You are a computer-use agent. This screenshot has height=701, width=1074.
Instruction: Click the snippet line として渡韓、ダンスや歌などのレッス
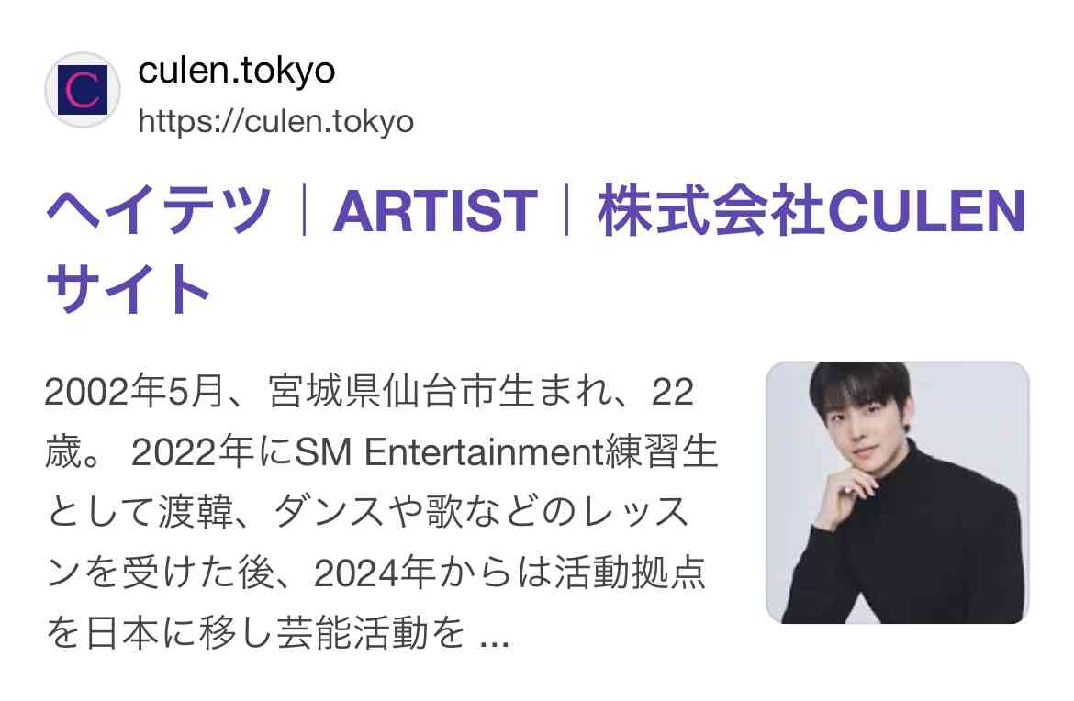click(x=368, y=512)
